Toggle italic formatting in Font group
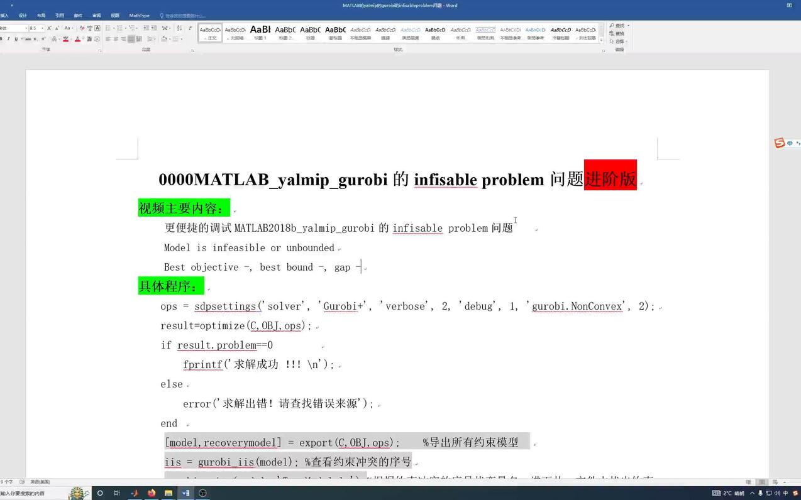 (x=9, y=39)
